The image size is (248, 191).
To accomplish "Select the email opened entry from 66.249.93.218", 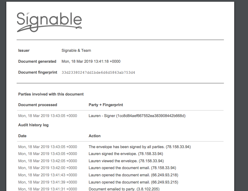I will (133, 175).
